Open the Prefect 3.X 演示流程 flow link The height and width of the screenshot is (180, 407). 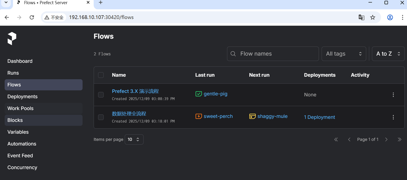click(135, 91)
